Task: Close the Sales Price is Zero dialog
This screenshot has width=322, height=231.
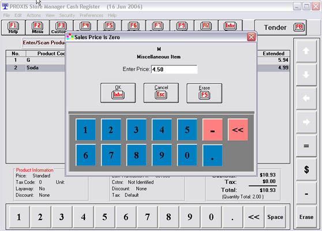Action: (x=252, y=37)
